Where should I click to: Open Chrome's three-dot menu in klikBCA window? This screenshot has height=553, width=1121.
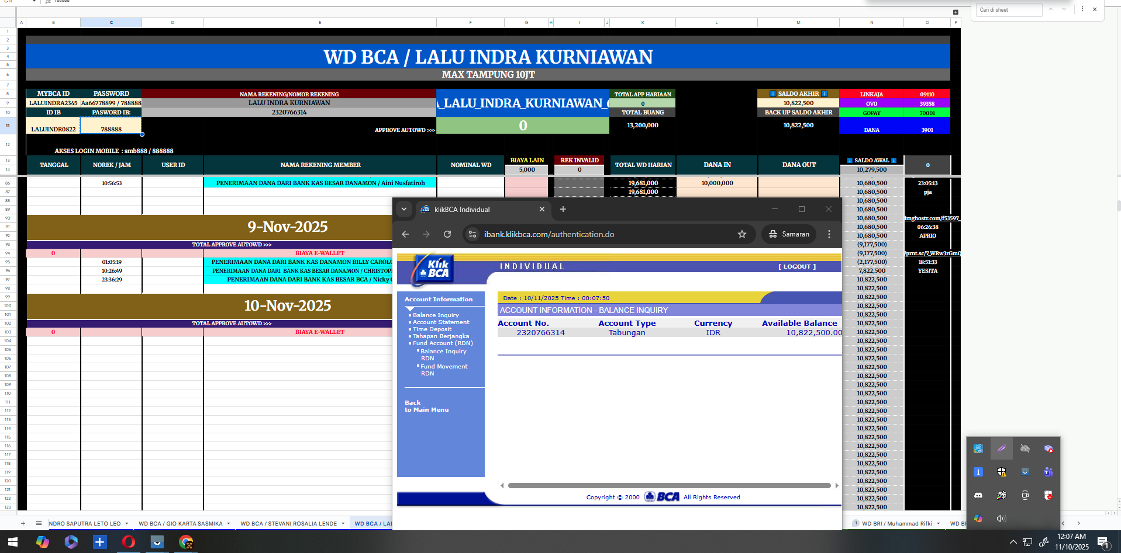click(x=829, y=234)
